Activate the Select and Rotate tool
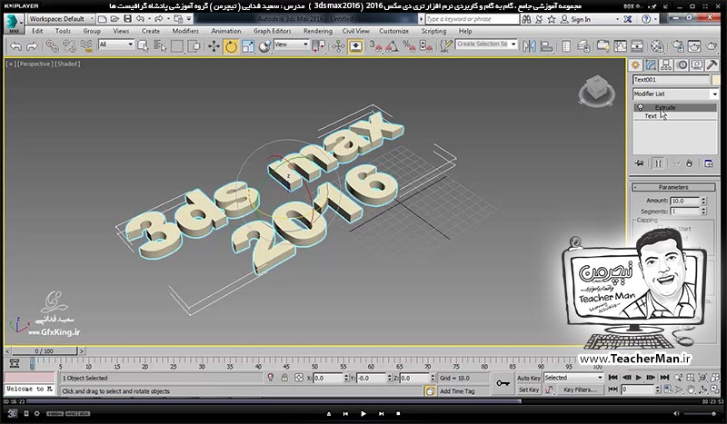 point(231,46)
